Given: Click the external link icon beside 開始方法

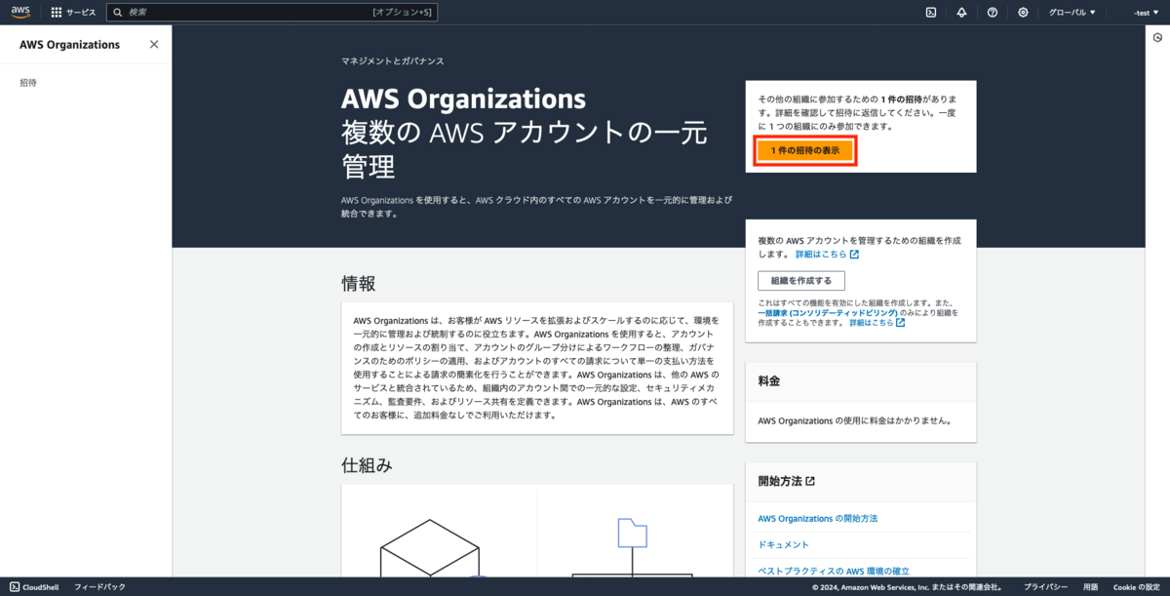Looking at the screenshot, I should pos(810,481).
